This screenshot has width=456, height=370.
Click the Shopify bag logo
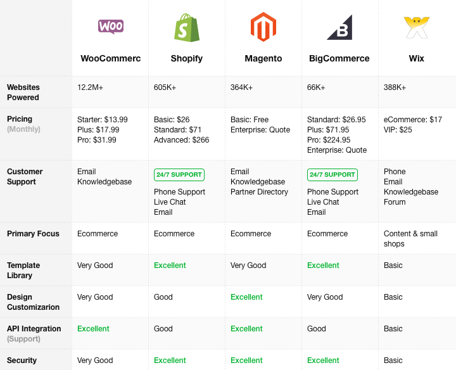(x=187, y=27)
